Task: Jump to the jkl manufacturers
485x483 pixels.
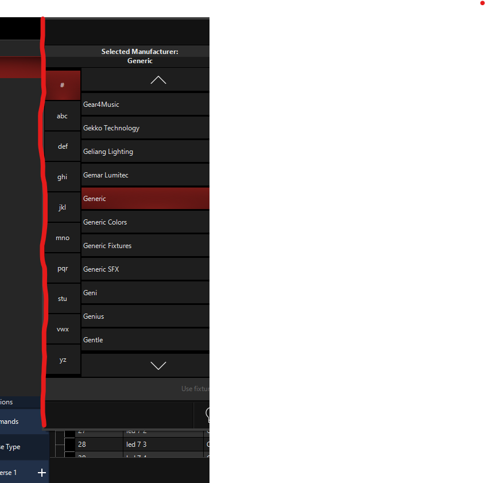Action: pos(63,207)
